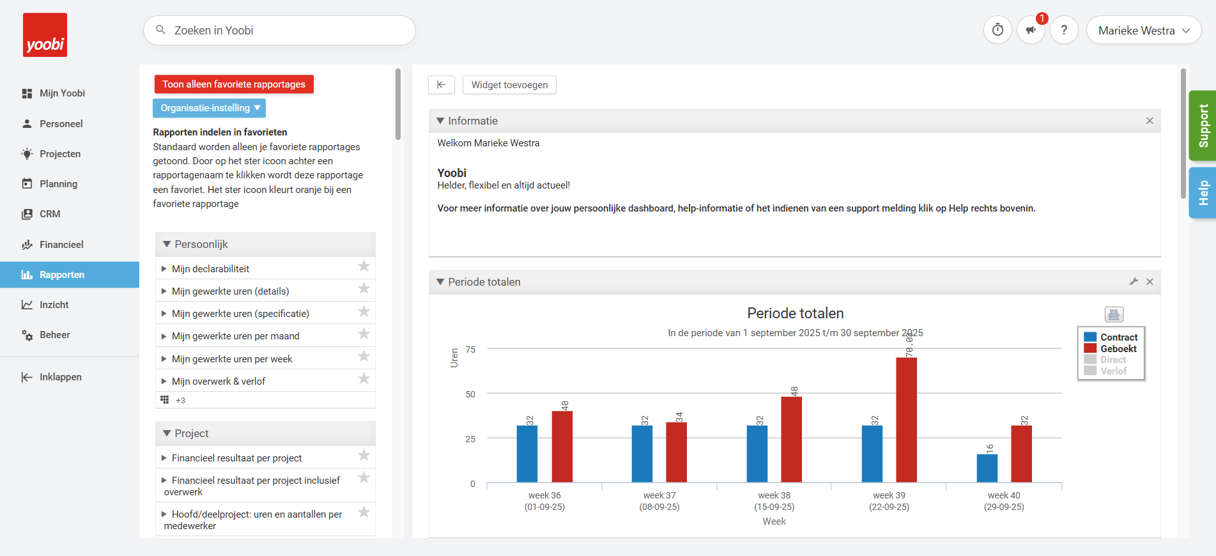
Task: Open the Organisatie-instelling dropdown
Action: [210, 108]
